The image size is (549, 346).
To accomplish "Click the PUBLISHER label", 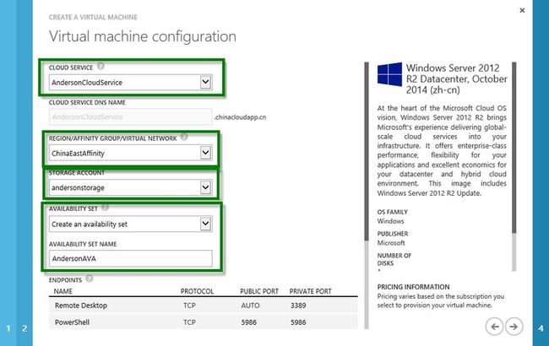I will [x=393, y=234].
